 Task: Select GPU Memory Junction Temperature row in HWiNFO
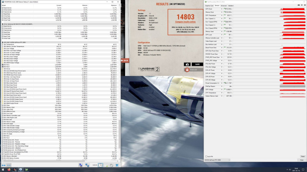pyautogui.click(x=60, y=46)
